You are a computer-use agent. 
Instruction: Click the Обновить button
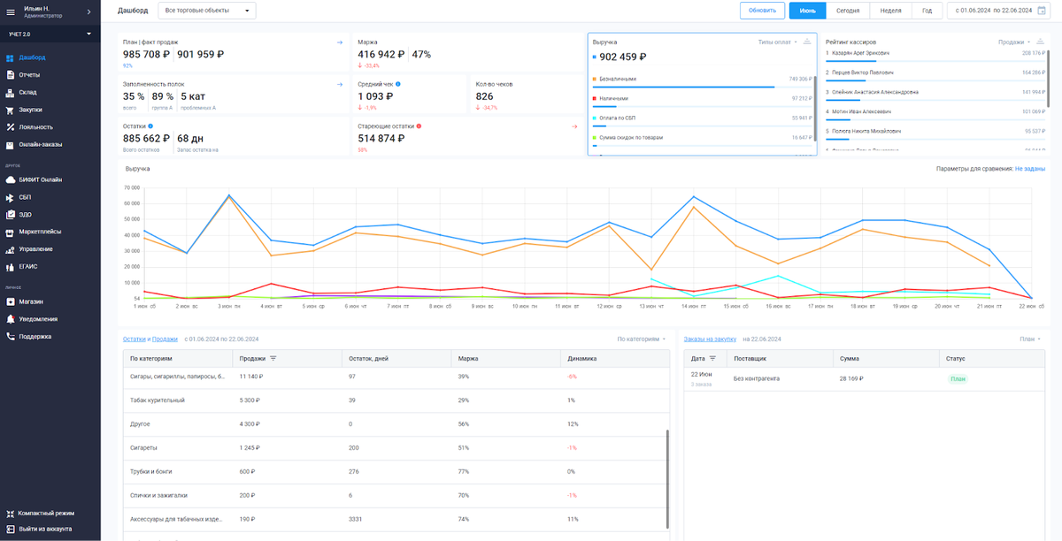click(x=763, y=11)
